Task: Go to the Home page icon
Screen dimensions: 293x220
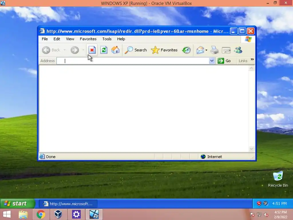Action: pyautogui.click(x=115, y=50)
